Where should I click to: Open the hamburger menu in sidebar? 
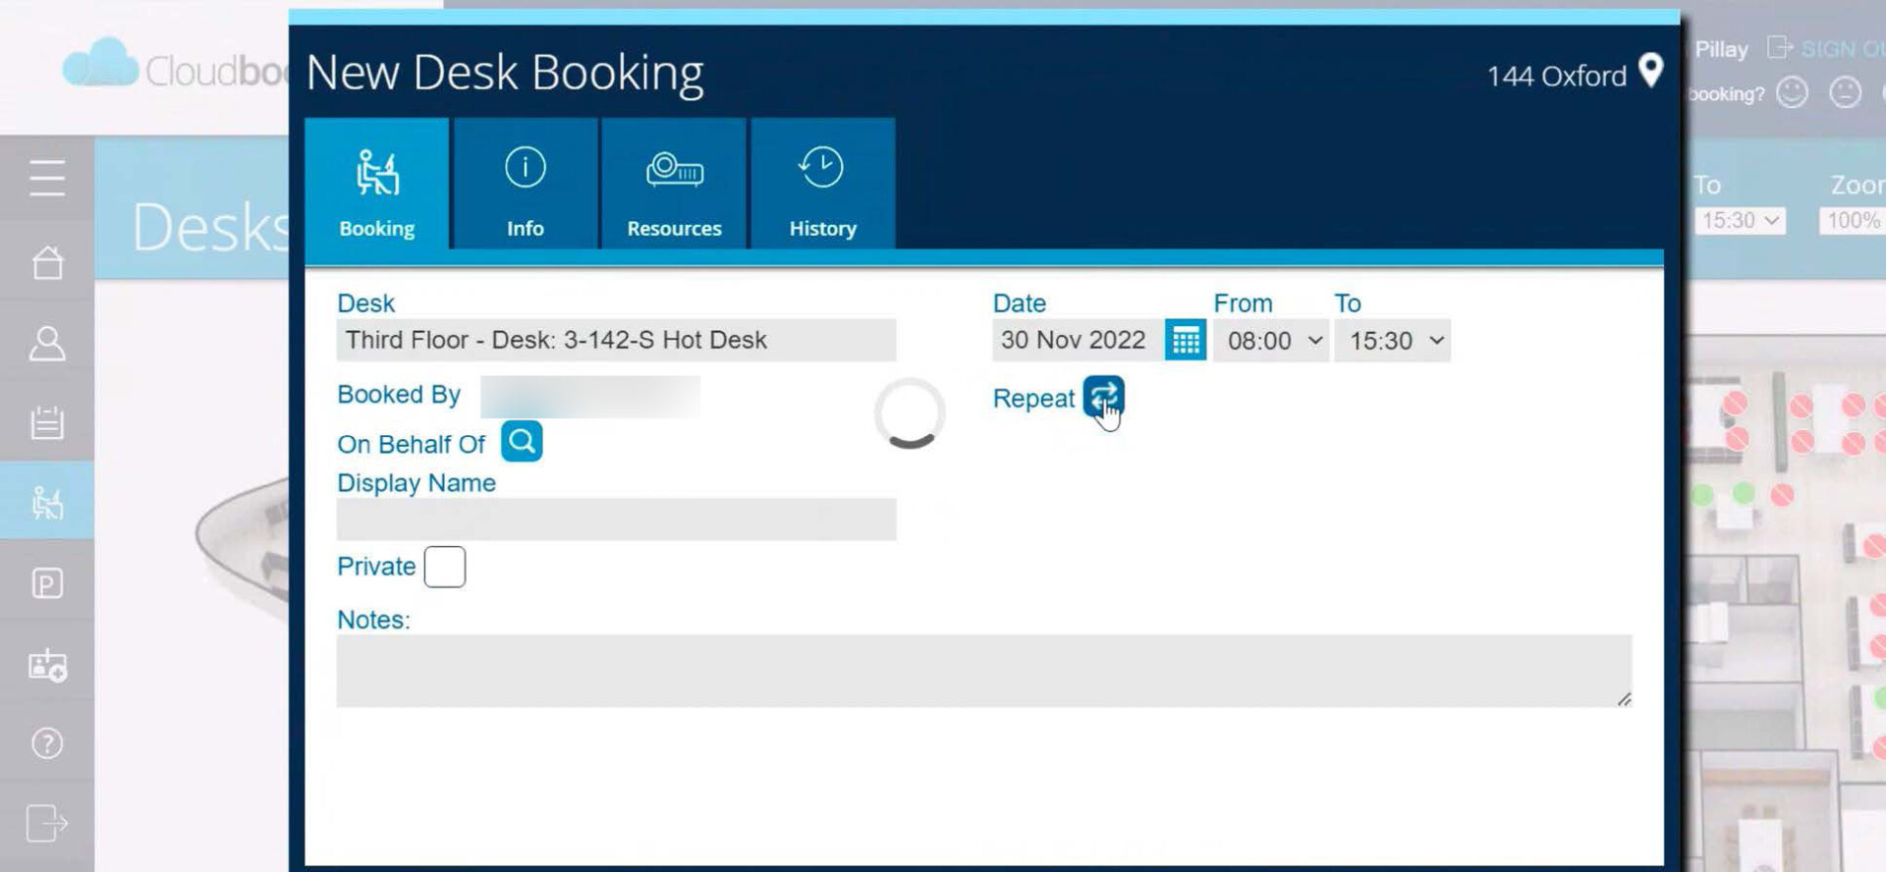(47, 179)
